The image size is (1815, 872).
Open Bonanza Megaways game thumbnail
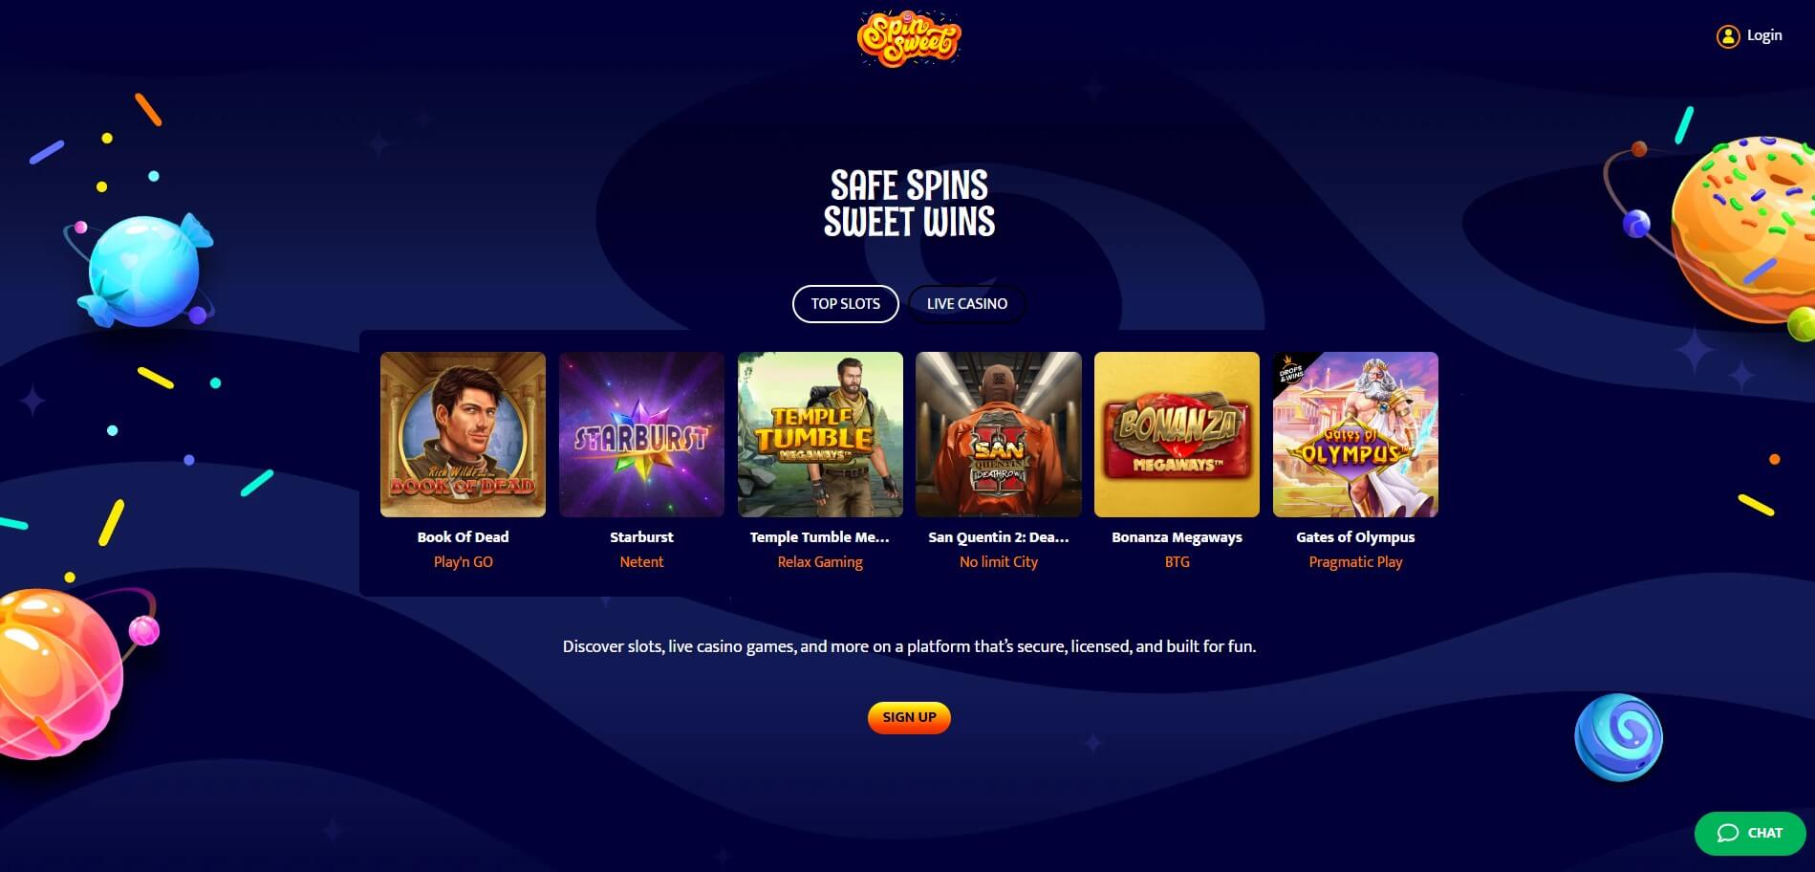pos(1177,434)
